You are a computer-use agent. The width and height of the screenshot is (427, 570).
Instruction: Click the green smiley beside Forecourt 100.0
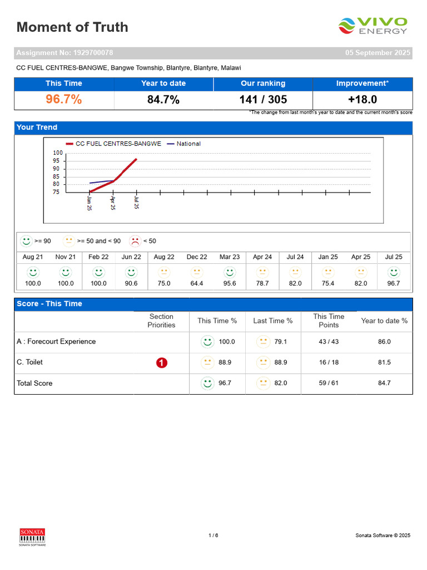coord(207,342)
